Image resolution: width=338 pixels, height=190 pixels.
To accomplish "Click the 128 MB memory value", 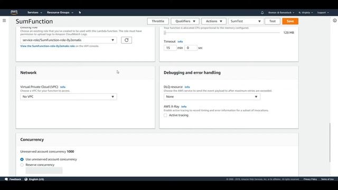I will click(289, 33).
